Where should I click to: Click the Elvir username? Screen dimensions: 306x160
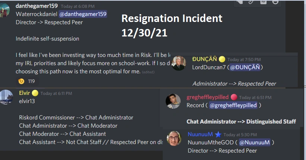coord(25,93)
